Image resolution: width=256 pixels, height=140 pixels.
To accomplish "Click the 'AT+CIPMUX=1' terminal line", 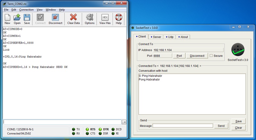I will click(12, 36).
